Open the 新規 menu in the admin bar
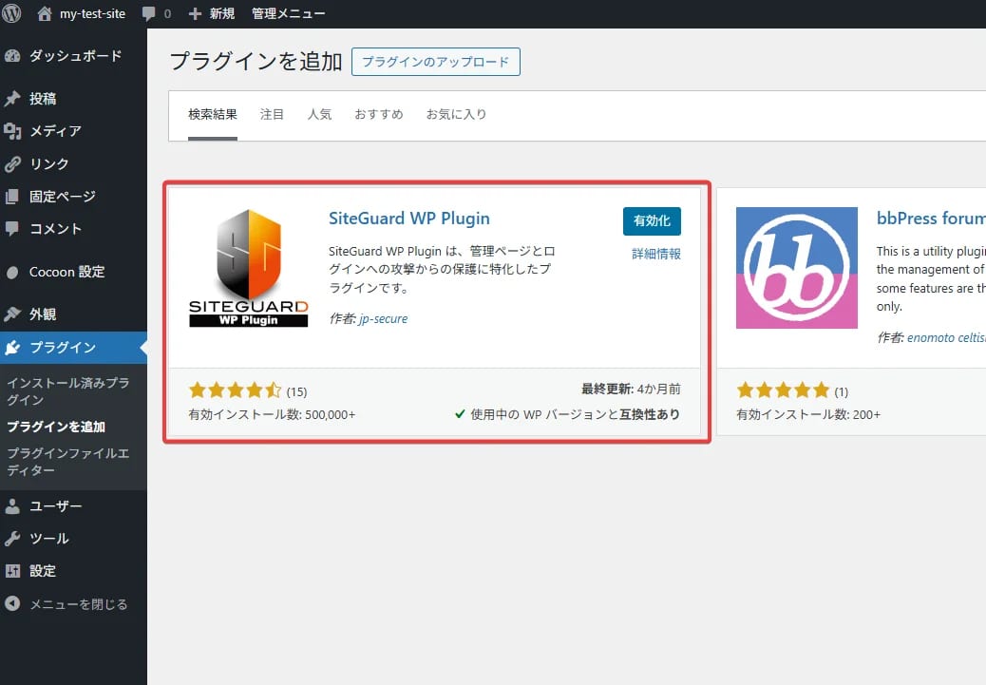 pos(211,13)
